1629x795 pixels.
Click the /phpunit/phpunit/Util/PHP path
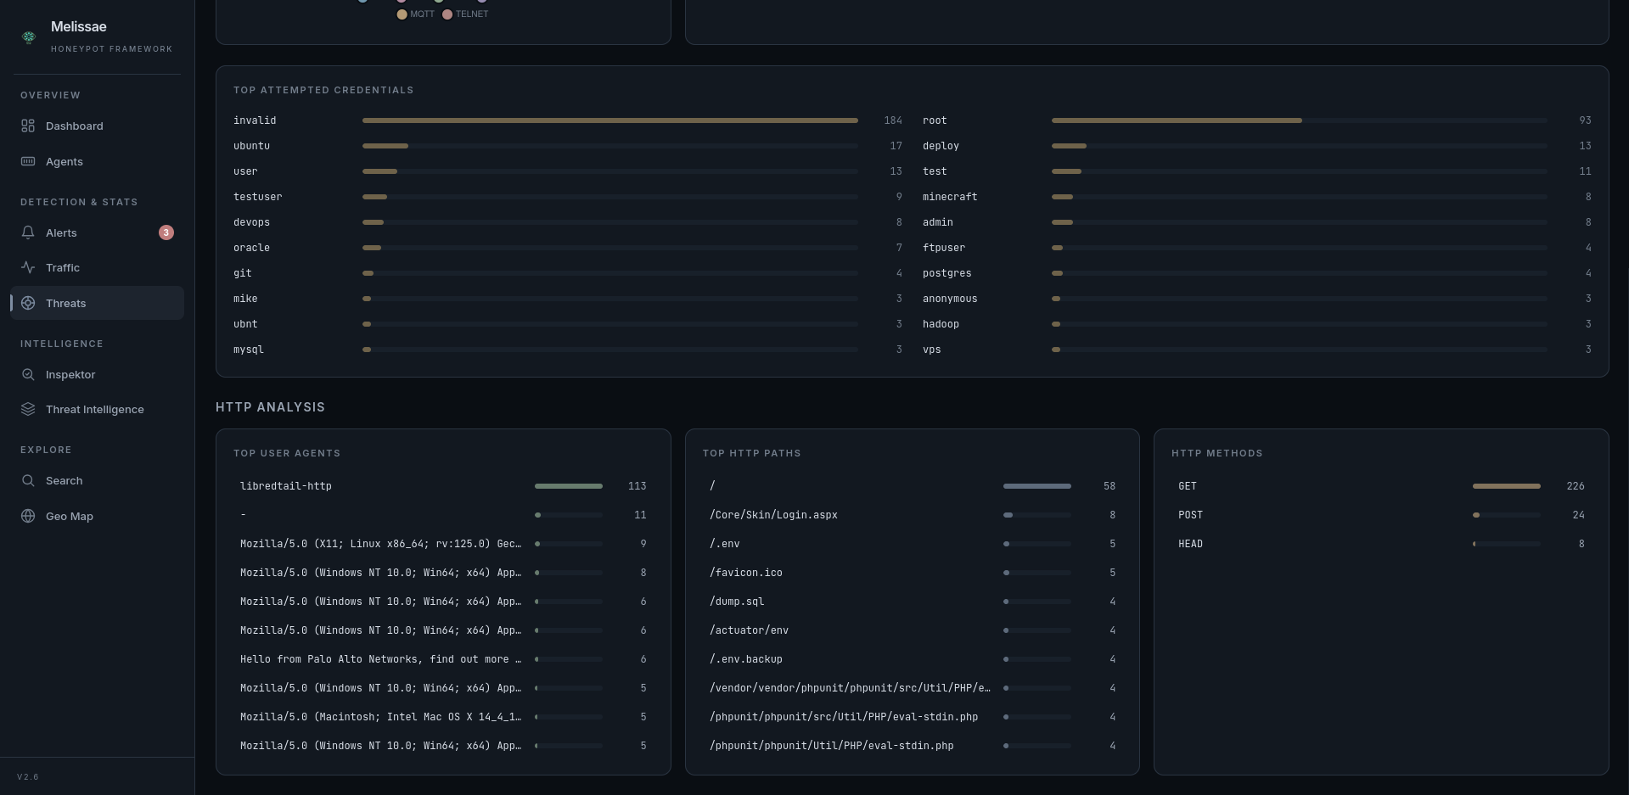(x=832, y=746)
